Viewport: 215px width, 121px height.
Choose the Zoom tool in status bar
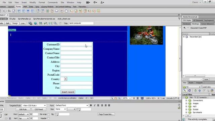pyautogui.click(x=120, y=98)
